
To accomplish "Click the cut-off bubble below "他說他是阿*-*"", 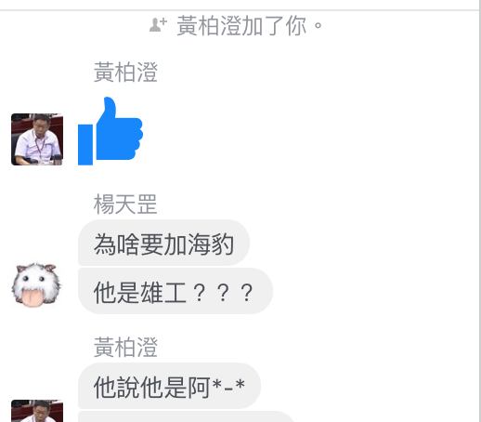I will point(186,416).
